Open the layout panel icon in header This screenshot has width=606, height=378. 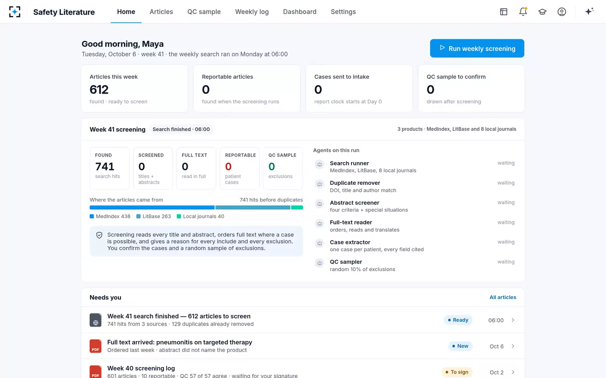point(504,12)
